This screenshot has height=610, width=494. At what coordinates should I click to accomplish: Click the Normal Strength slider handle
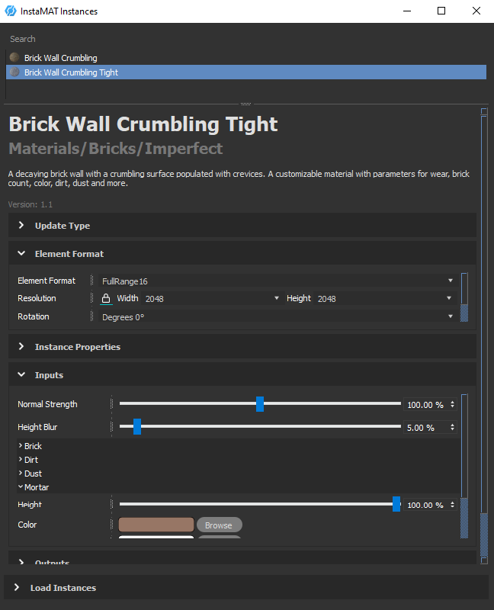(x=260, y=404)
